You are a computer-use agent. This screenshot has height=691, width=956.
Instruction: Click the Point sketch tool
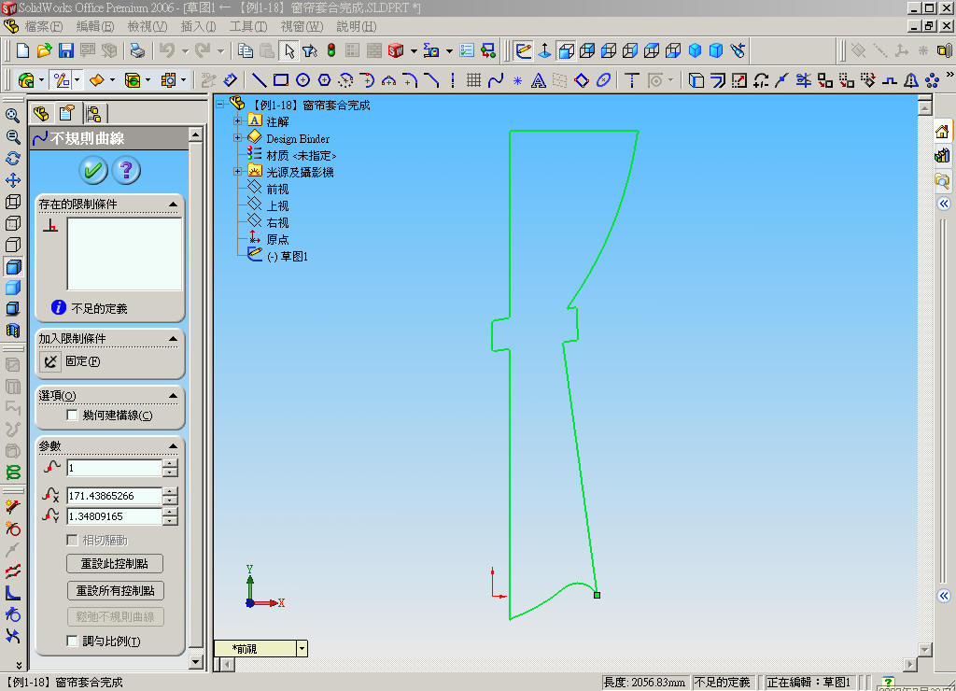(517, 80)
